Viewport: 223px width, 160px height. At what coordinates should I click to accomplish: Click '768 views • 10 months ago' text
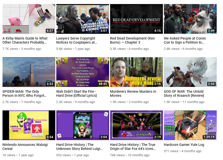tap(130, 155)
